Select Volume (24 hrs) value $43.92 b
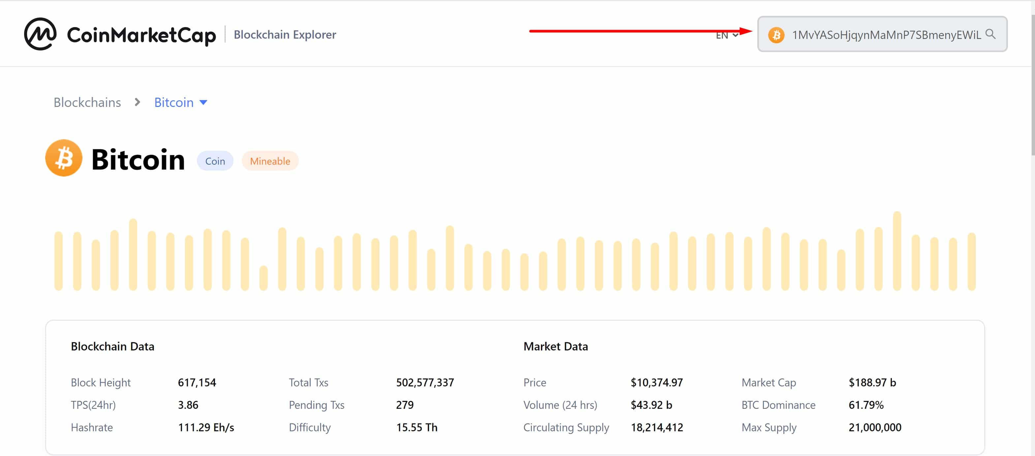1035x456 pixels. (651, 405)
